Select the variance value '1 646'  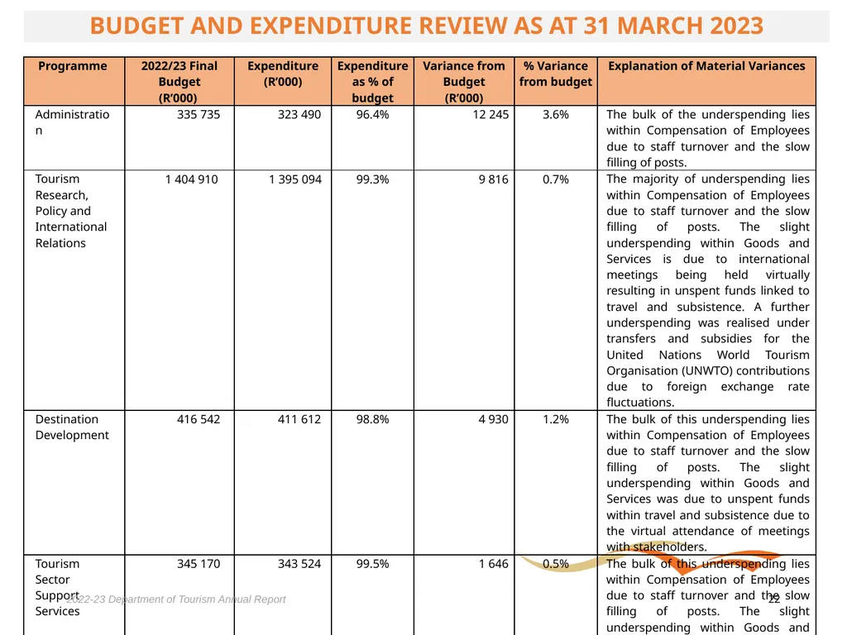coord(493,564)
